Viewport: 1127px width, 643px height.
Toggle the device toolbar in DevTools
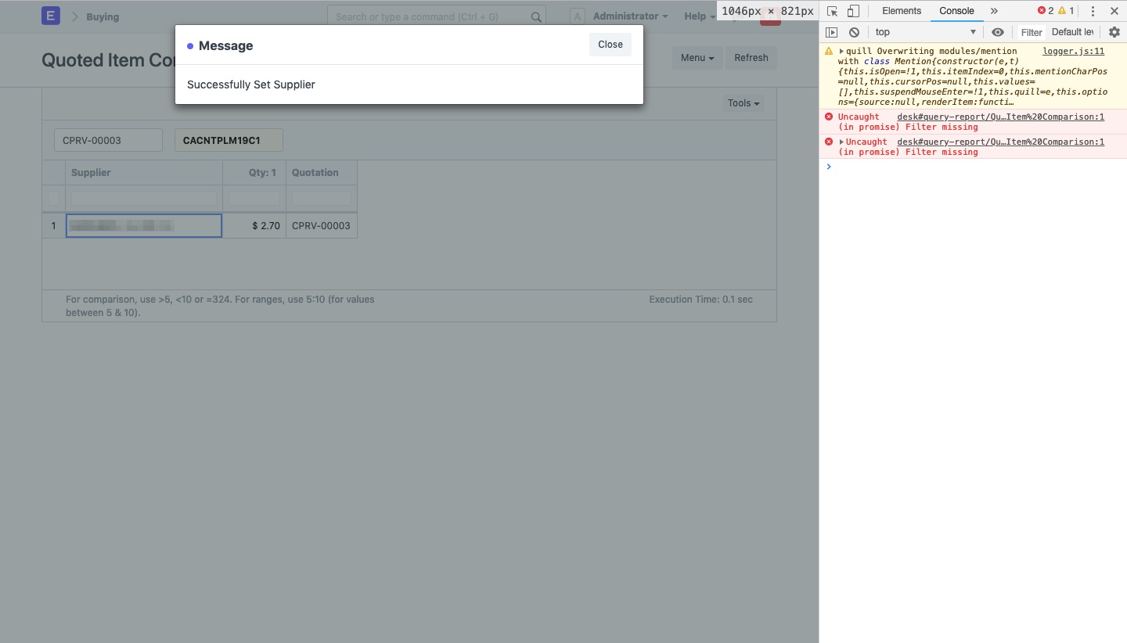click(853, 11)
